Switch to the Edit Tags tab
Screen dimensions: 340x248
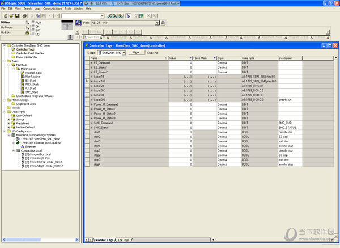click(124, 240)
